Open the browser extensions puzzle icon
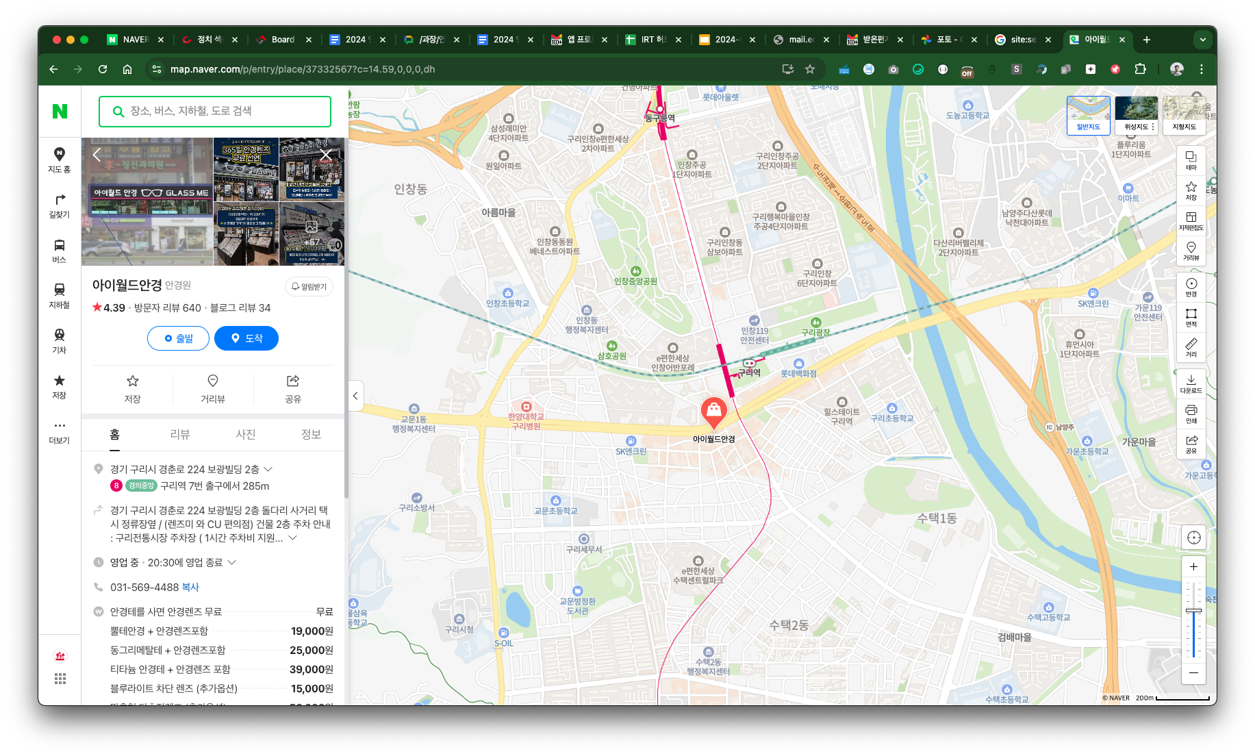This screenshot has height=756, width=1255. click(1140, 69)
